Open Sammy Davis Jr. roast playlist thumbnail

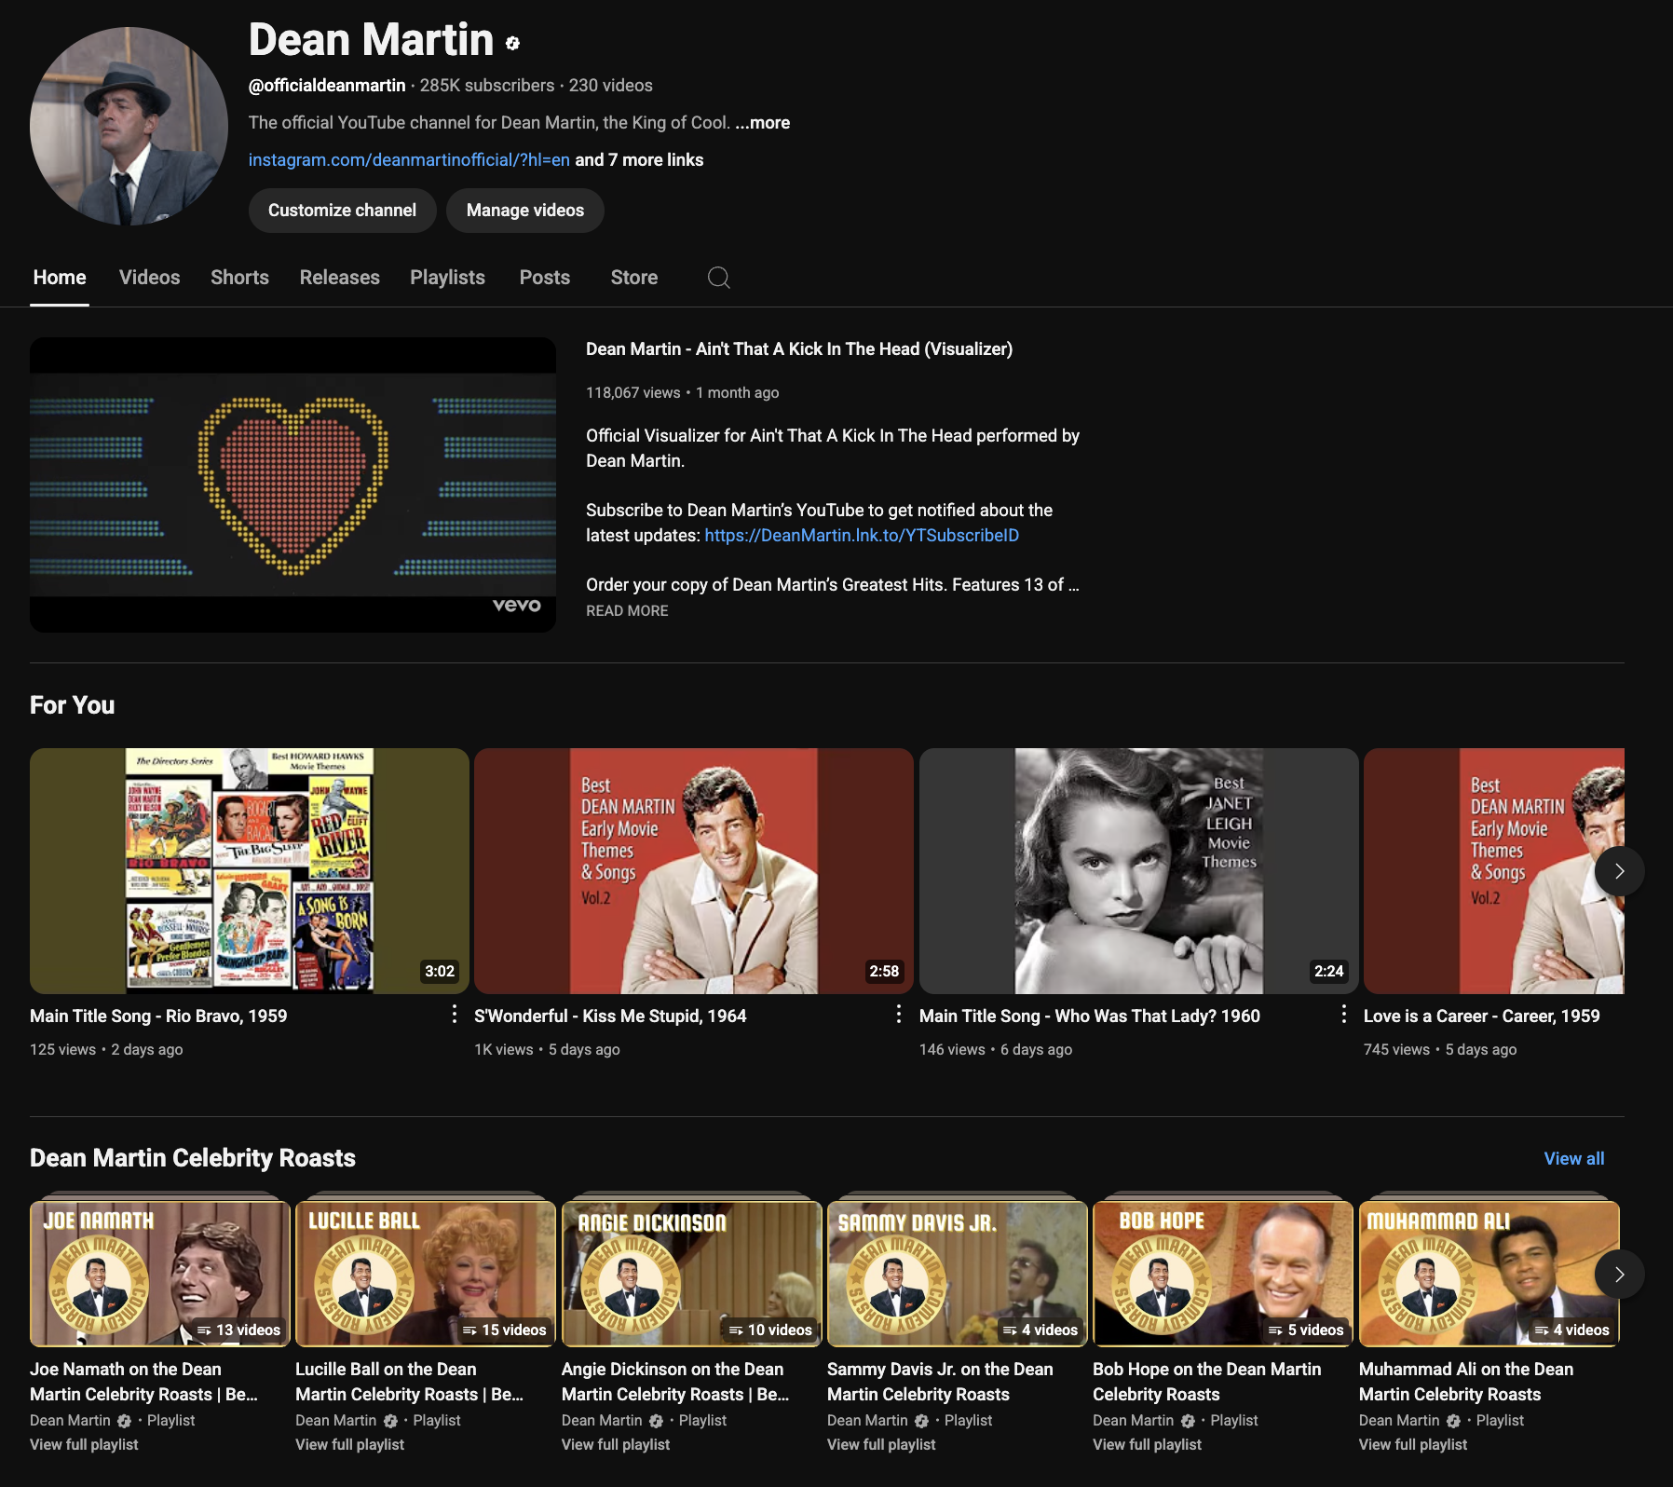(958, 1273)
